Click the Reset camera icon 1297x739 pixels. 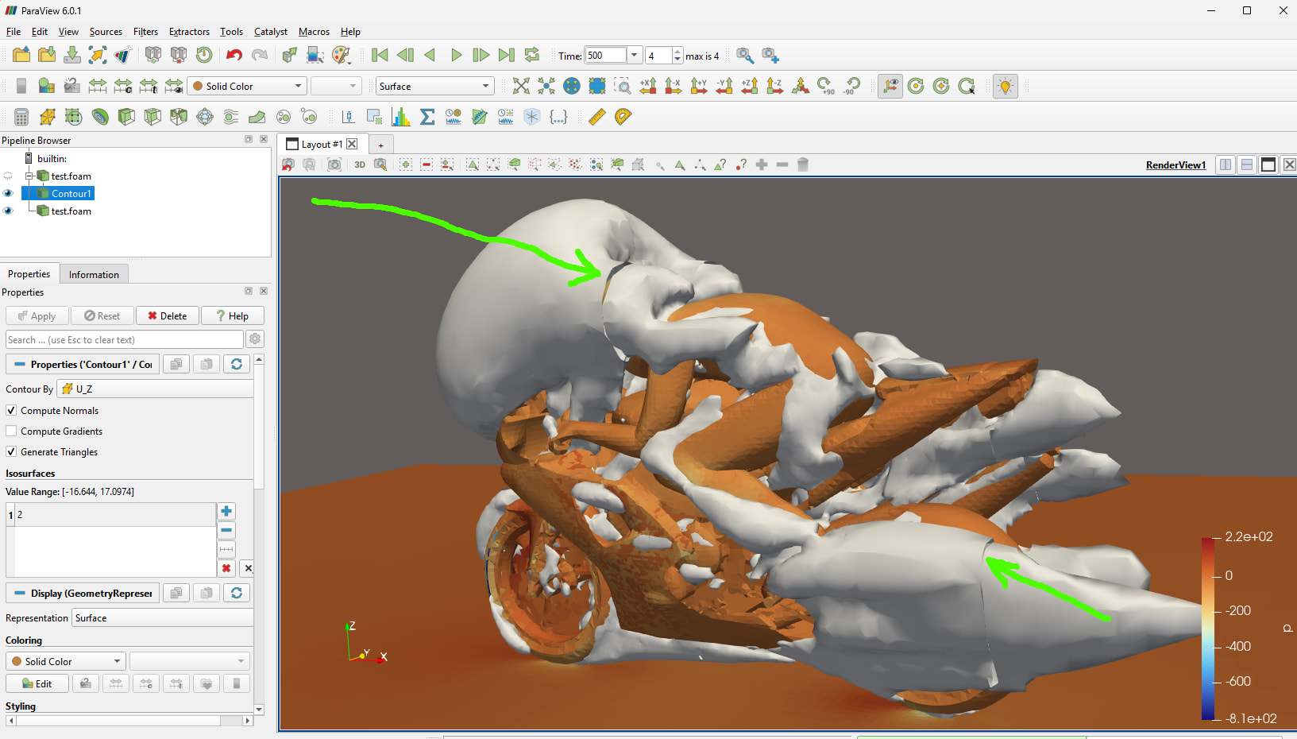(521, 86)
